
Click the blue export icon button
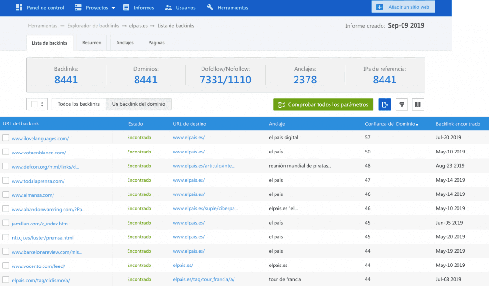(384, 104)
